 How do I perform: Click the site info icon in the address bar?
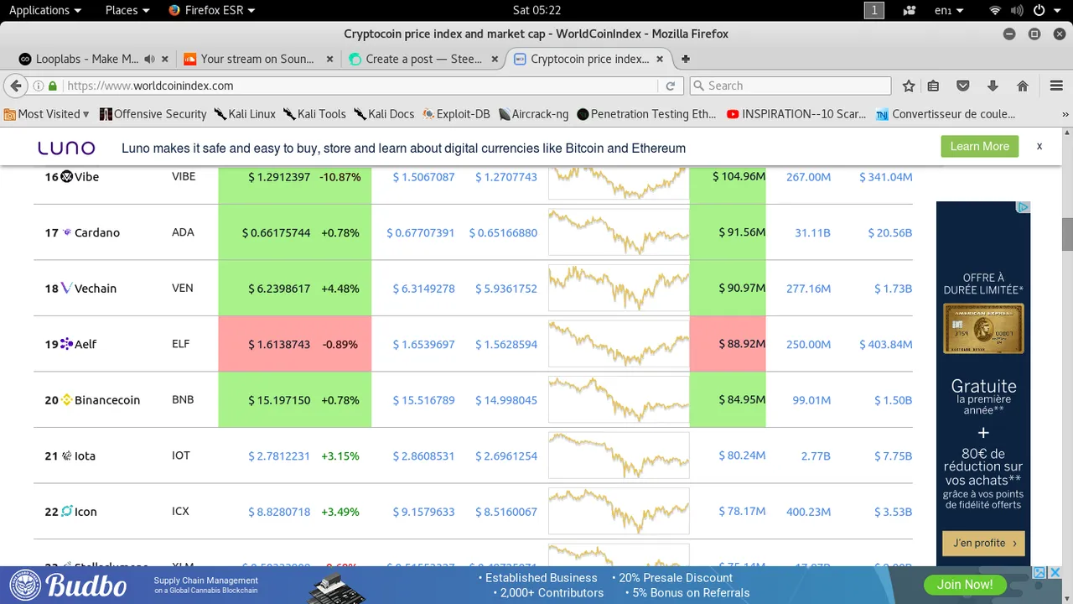[38, 86]
